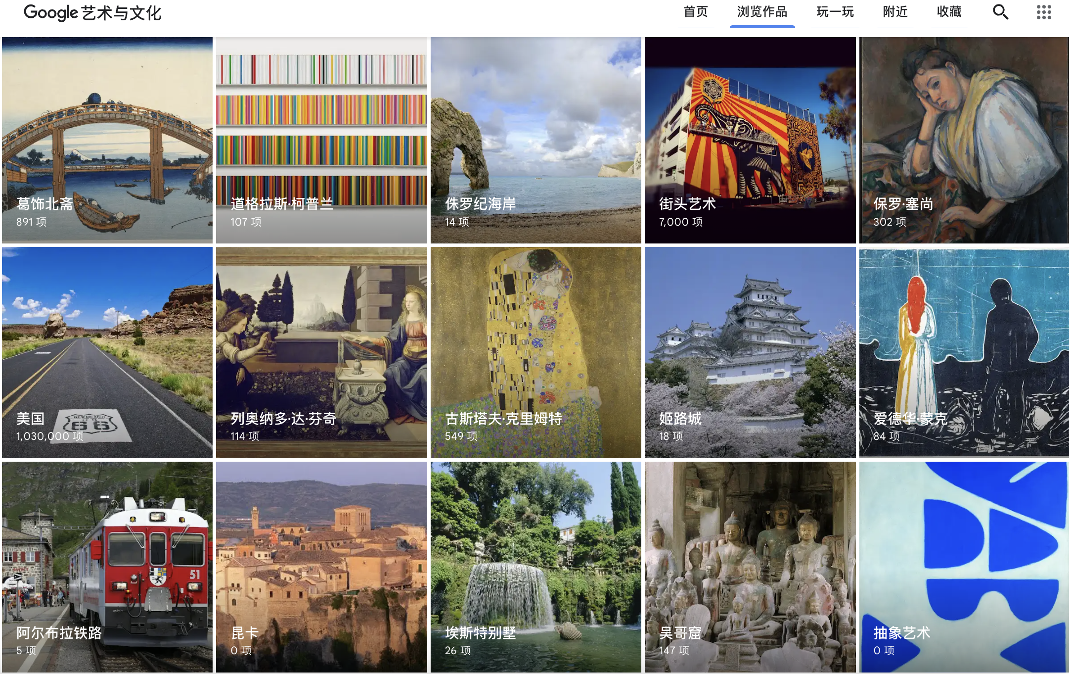The width and height of the screenshot is (1069, 674).
Task: Open the 首页 tab
Action: point(695,12)
